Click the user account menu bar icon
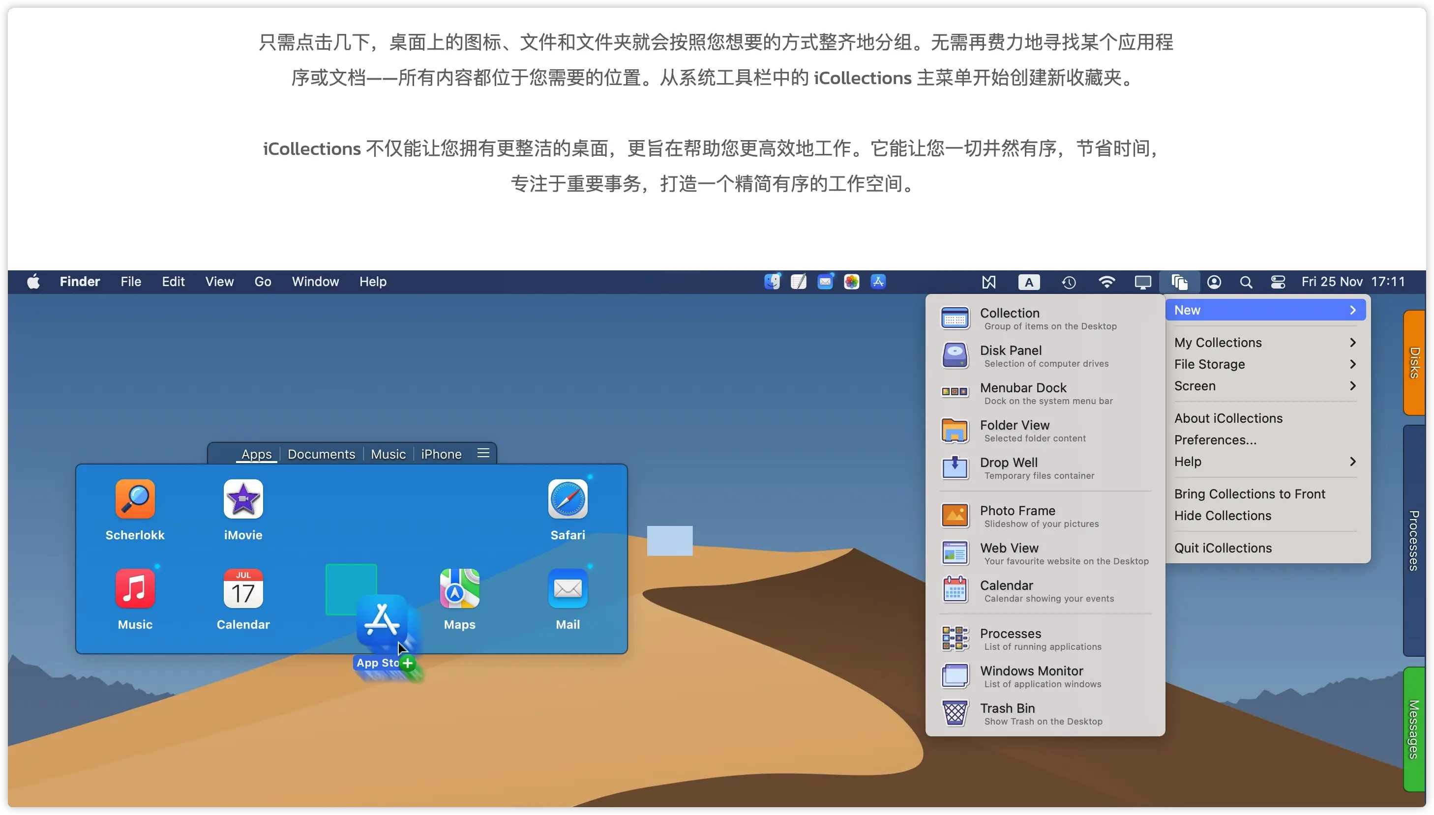The width and height of the screenshot is (1434, 815). pos(1213,282)
